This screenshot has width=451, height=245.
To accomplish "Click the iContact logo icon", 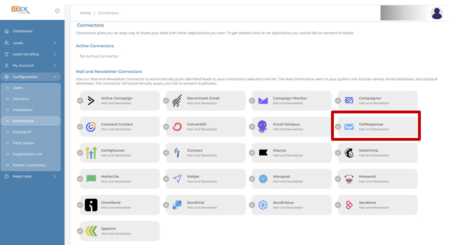I will point(177,153).
